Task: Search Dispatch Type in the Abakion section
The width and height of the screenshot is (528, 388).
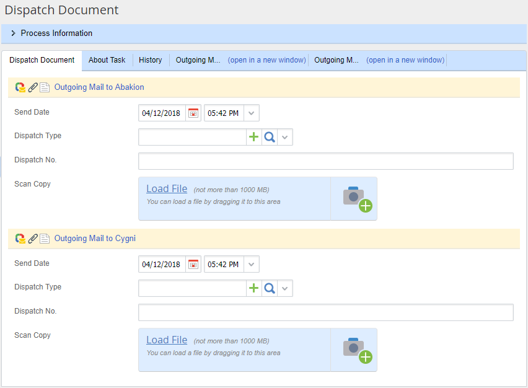Action: click(269, 137)
